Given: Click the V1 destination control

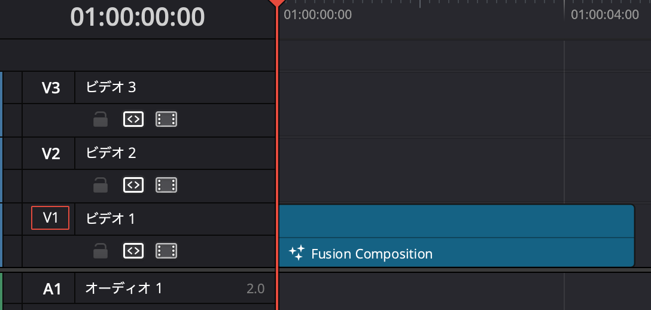Looking at the screenshot, I should tap(50, 218).
